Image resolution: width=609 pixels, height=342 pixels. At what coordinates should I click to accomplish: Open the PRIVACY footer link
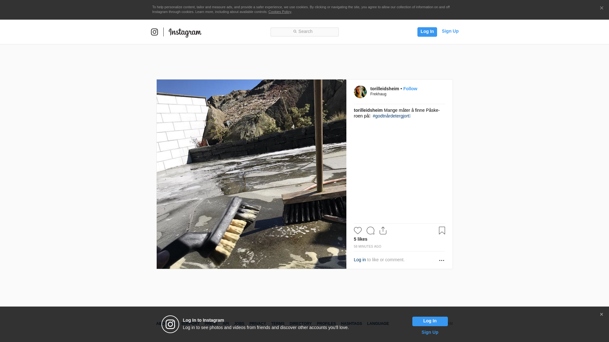pyautogui.click(x=258, y=324)
